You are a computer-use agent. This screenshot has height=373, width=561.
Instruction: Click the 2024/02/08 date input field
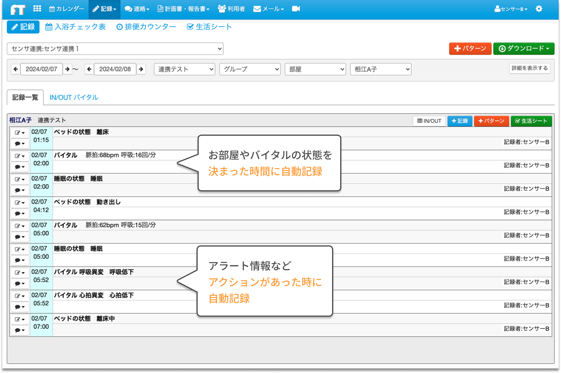pyautogui.click(x=115, y=69)
